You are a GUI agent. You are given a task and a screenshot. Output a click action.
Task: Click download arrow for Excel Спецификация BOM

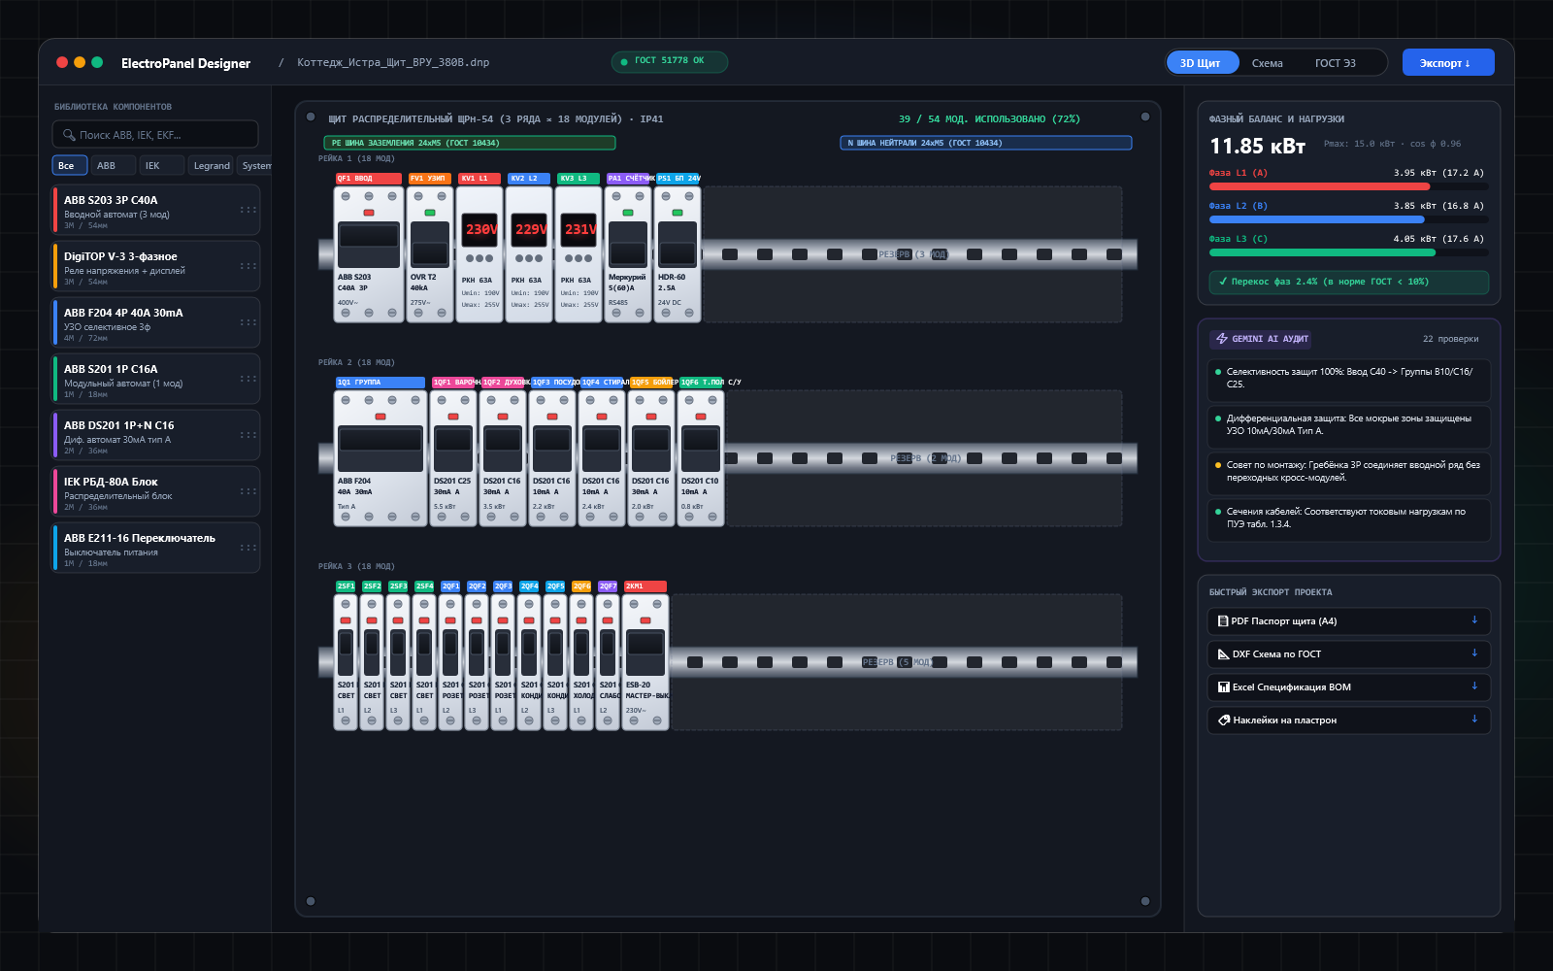tap(1474, 686)
